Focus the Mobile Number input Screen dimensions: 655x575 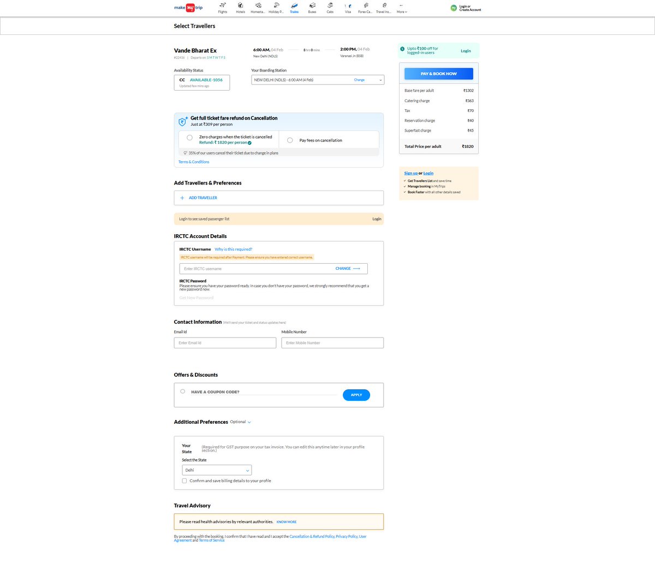[332, 343]
